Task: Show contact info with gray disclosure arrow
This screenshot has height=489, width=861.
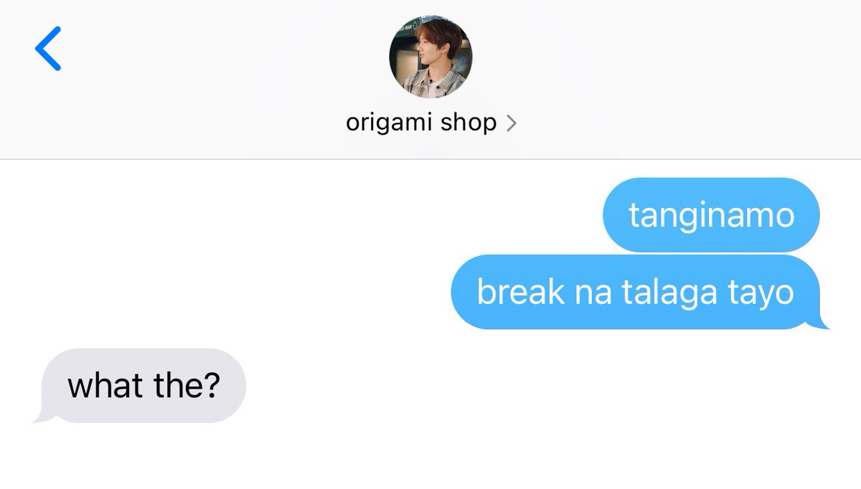Action: [x=511, y=123]
